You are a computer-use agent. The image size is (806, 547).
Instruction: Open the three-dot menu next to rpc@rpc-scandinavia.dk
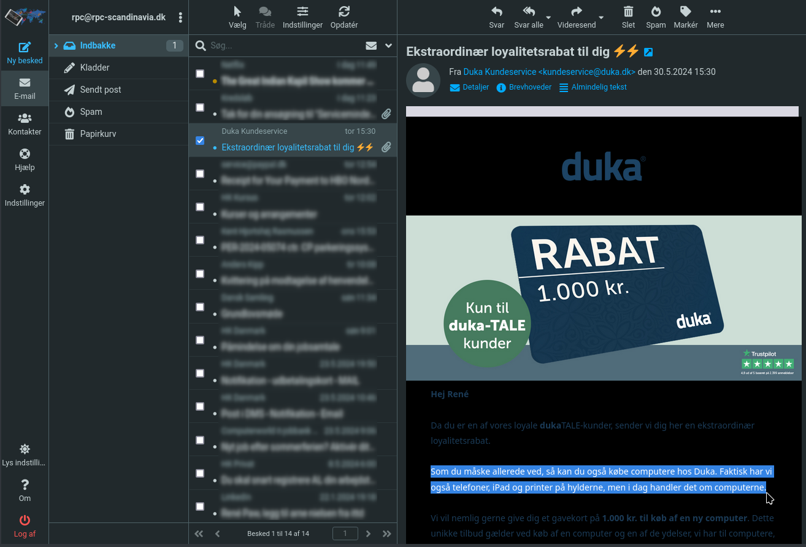click(x=180, y=18)
